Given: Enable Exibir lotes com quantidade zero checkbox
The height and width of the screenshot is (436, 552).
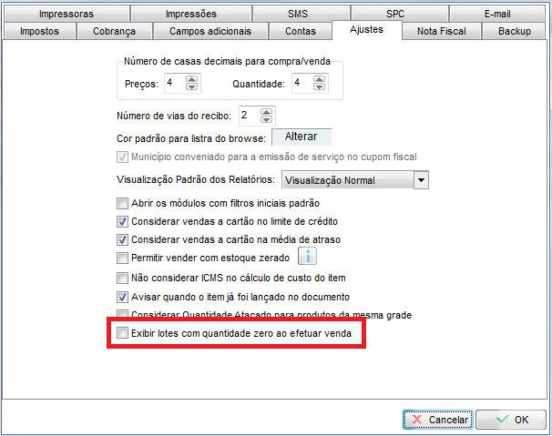Looking at the screenshot, I should pos(123,335).
